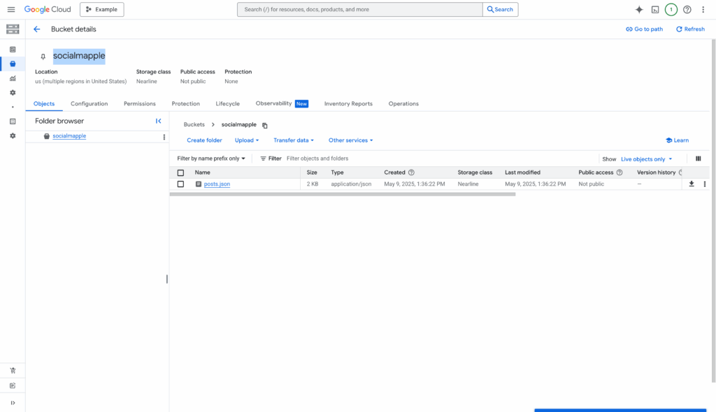Click the folder browser resize handle

pos(167,279)
